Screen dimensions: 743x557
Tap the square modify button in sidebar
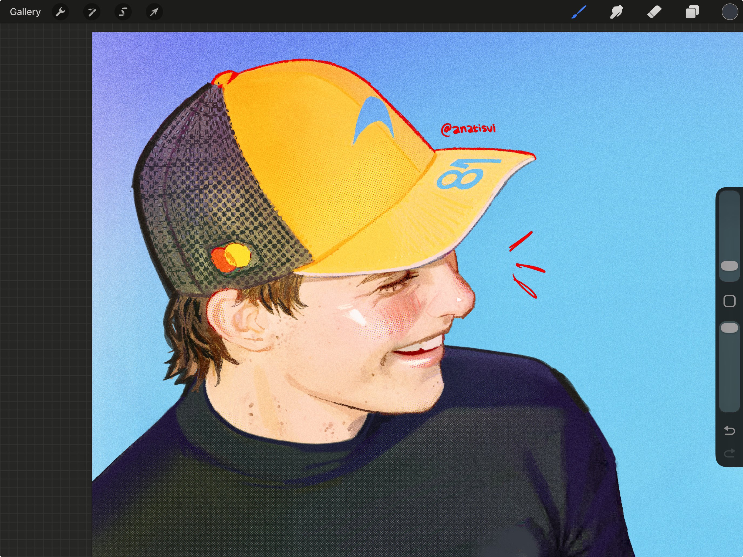(x=729, y=301)
